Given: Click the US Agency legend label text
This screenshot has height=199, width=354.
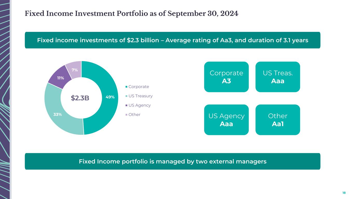Looking at the screenshot, I should click(x=140, y=105).
